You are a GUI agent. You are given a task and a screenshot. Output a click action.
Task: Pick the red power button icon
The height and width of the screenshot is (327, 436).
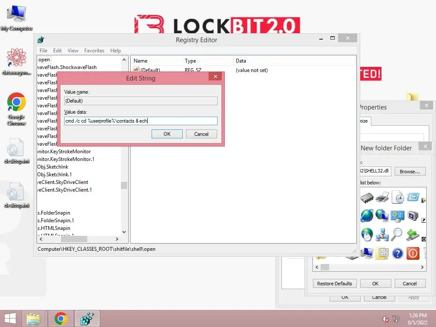(413, 253)
